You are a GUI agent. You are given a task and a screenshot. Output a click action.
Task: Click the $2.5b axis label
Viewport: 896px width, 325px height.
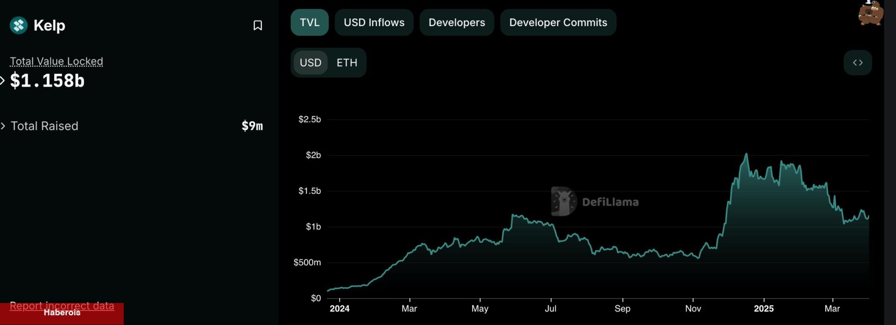point(310,119)
